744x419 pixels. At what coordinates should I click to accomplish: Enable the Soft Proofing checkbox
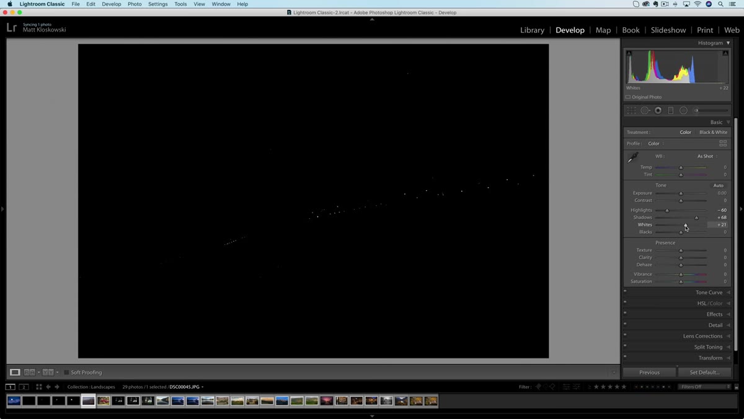66,373
